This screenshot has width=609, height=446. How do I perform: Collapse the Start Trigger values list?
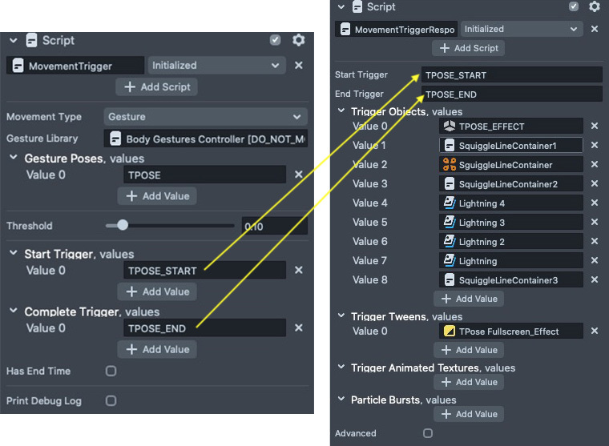click(x=13, y=253)
